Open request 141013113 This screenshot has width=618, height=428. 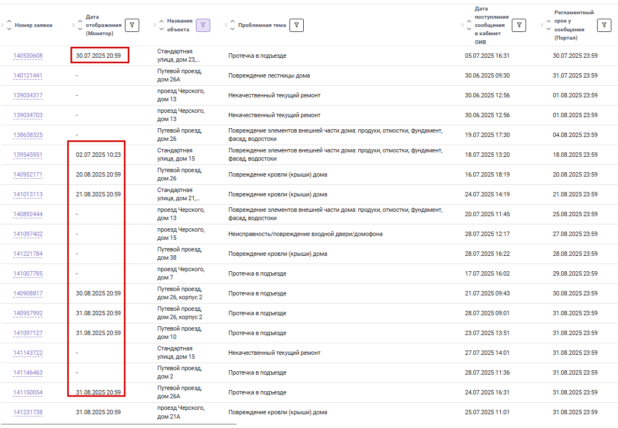(28, 194)
